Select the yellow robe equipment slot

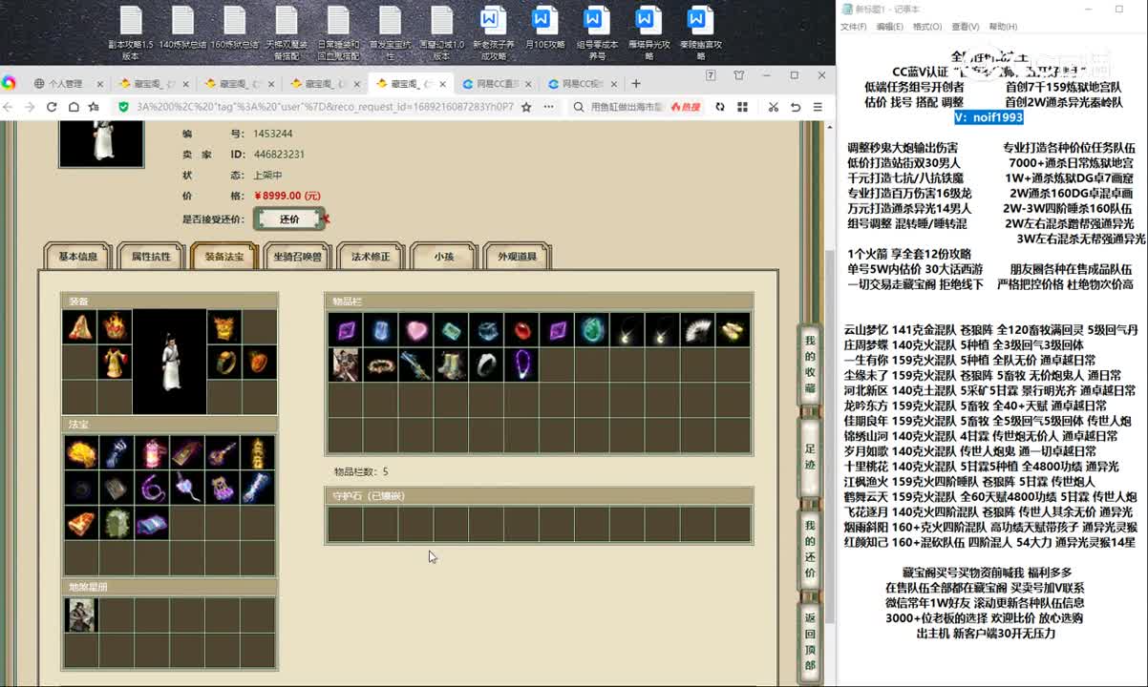[x=115, y=362]
